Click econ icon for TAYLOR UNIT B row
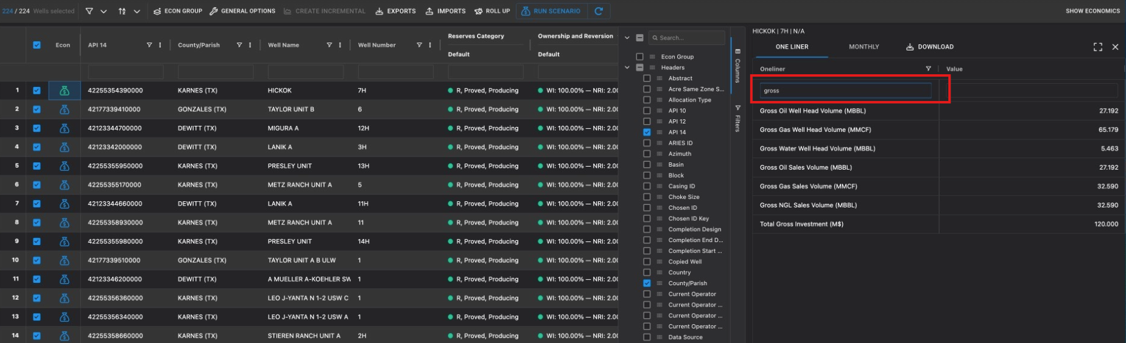1126x343 pixels. pyautogui.click(x=64, y=109)
